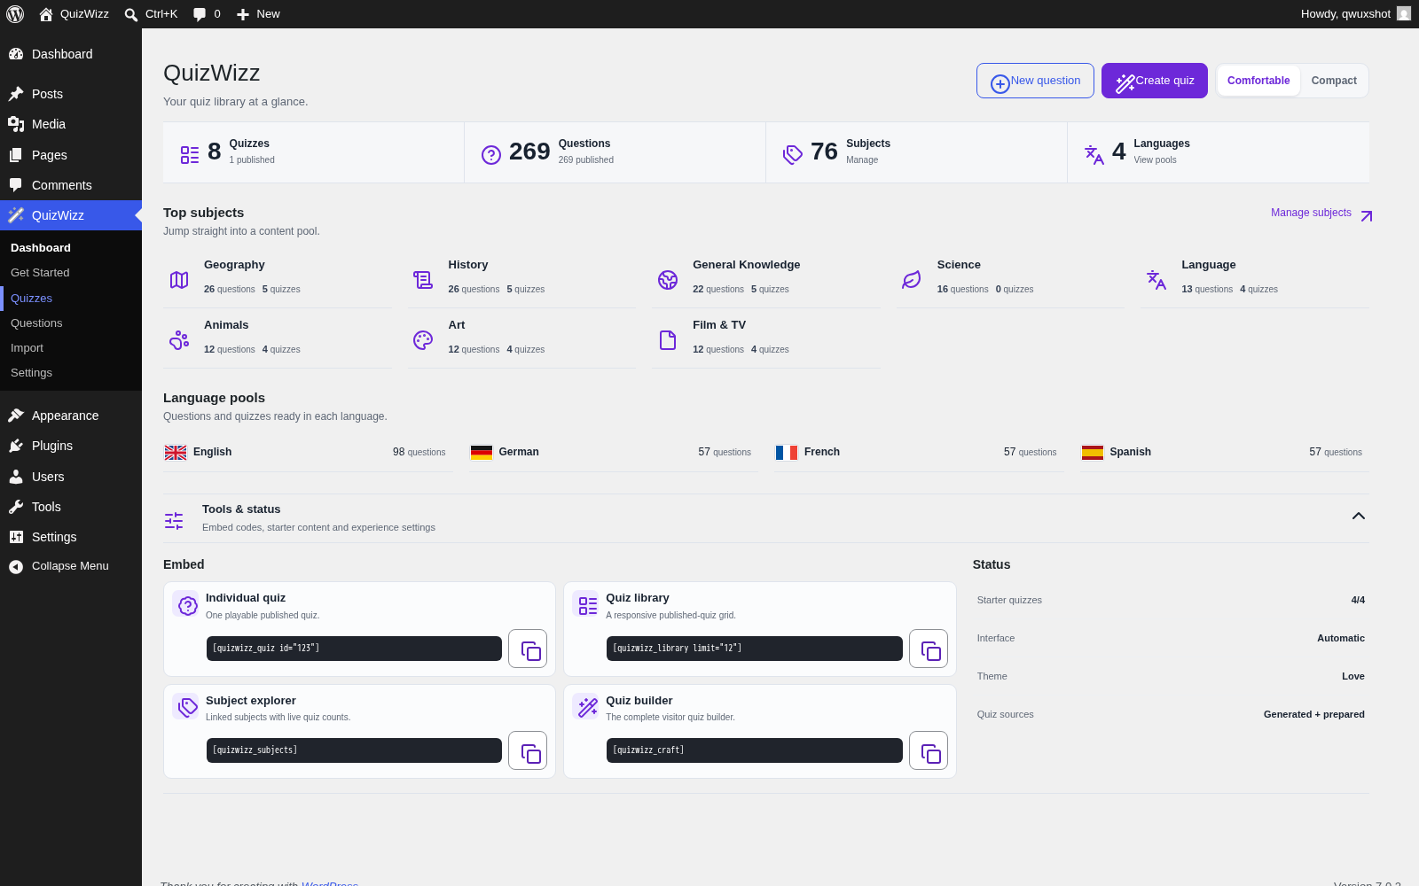The height and width of the screenshot is (886, 1419).
Task: Open the Art palette icon
Action: click(423, 340)
